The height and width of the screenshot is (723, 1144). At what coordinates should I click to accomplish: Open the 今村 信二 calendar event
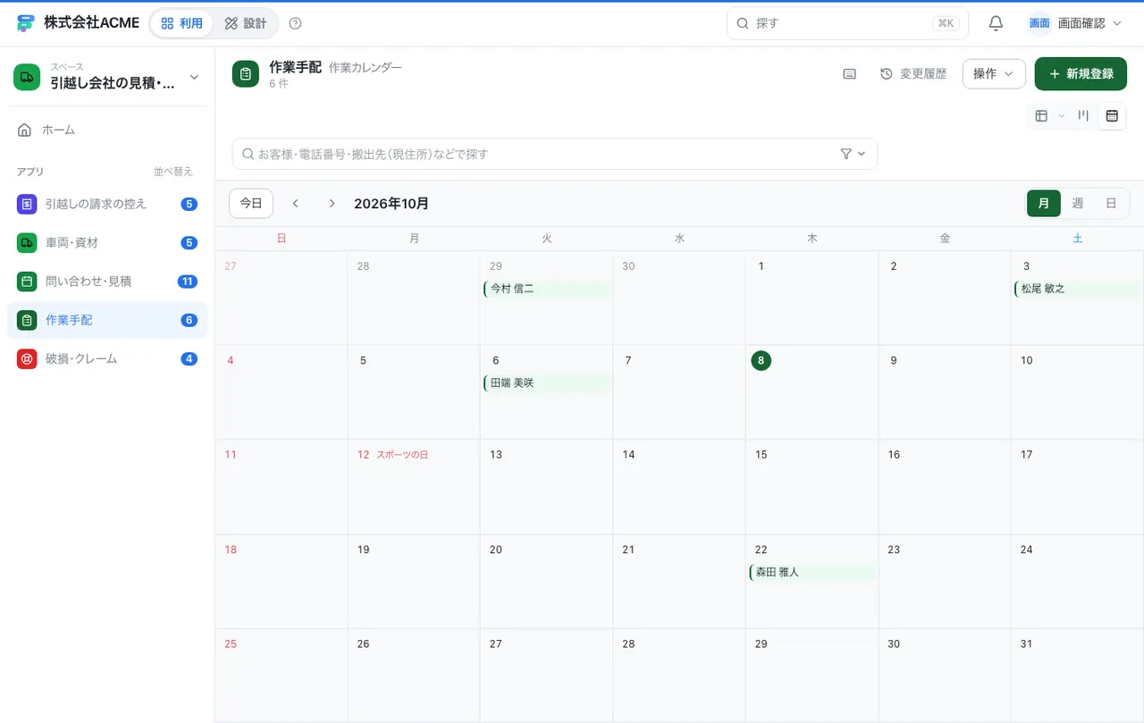[x=546, y=289]
